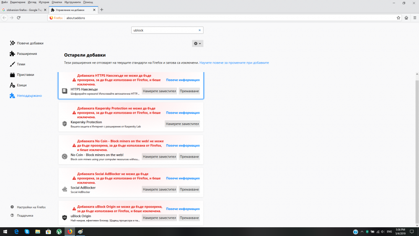This screenshot has width=419, height=236.
Task: Click the Настройки на Firefox gear icon
Action: point(12,207)
